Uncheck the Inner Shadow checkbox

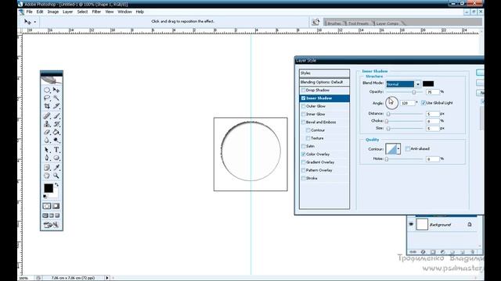click(x=303, y=98)
